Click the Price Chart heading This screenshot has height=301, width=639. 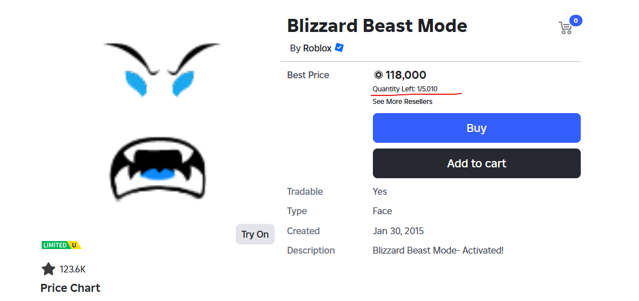click(x=70, y=288)
